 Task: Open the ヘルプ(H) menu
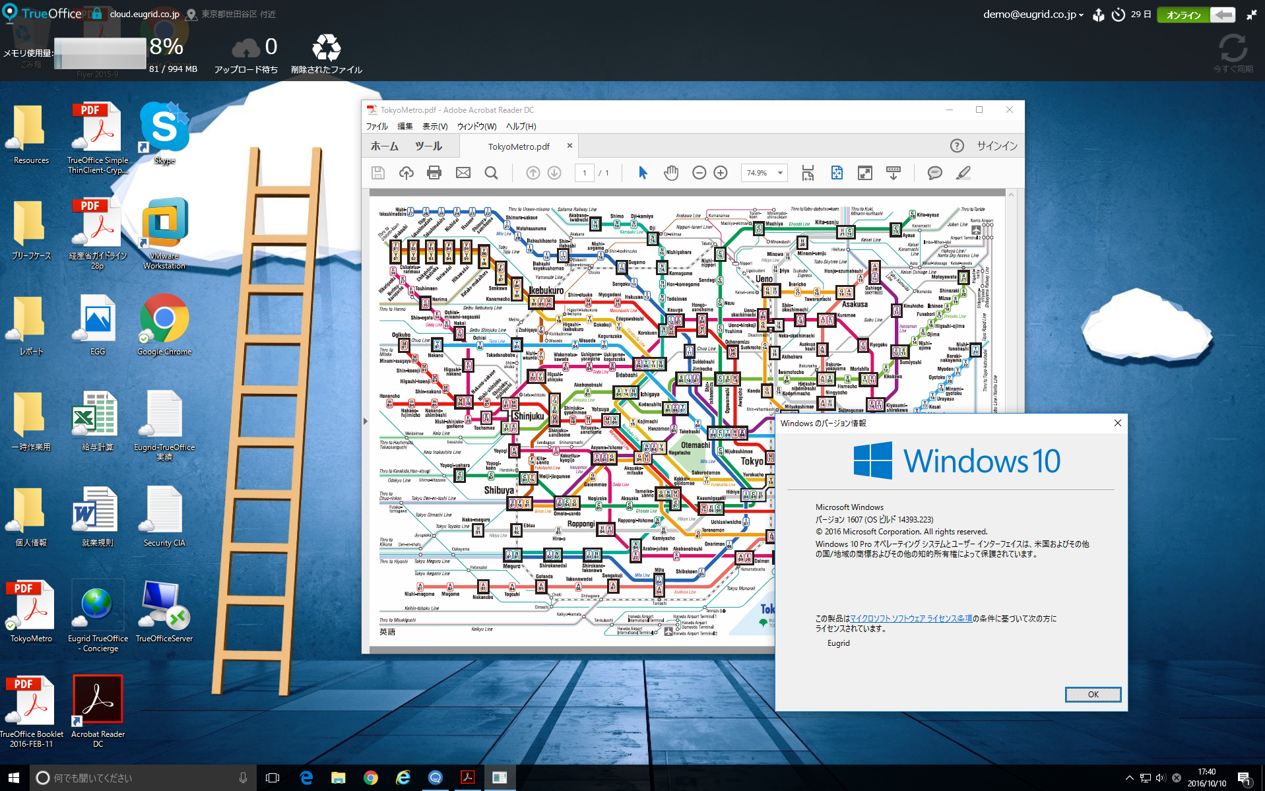(x=521, y=126)
